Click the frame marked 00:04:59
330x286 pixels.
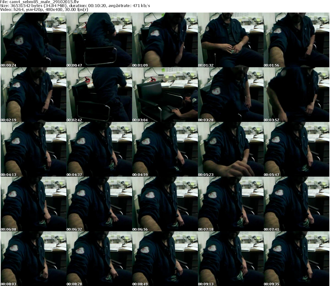[165, 149]
